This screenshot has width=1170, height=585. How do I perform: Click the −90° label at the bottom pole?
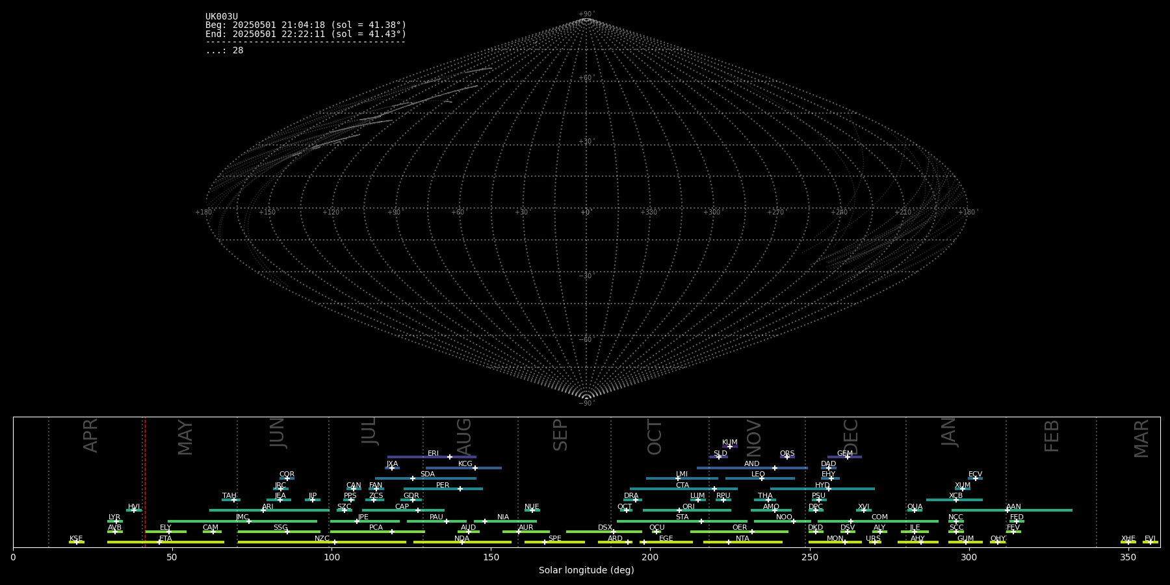[x=586, y=404]
